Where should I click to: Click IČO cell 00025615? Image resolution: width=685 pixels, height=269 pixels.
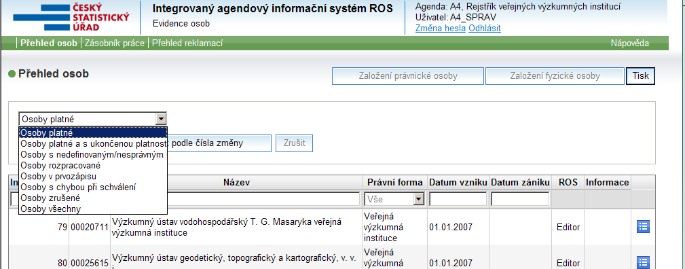coord(90,264)
